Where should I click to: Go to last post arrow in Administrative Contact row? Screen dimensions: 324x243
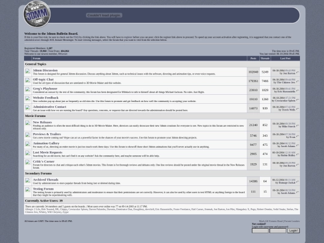[298, 109]
